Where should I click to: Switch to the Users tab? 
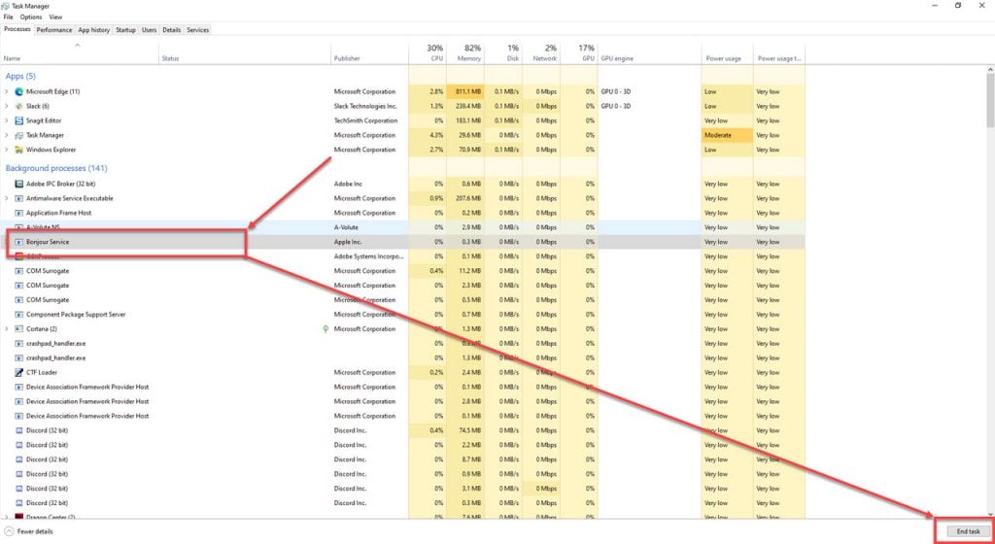pos(149,30)
